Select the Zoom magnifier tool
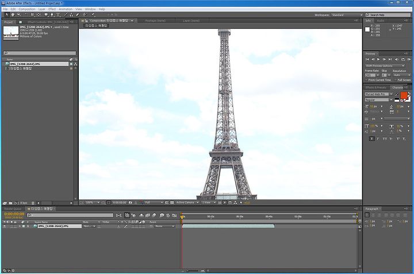This screenshot has height=274, width=414. pos(19,15)
